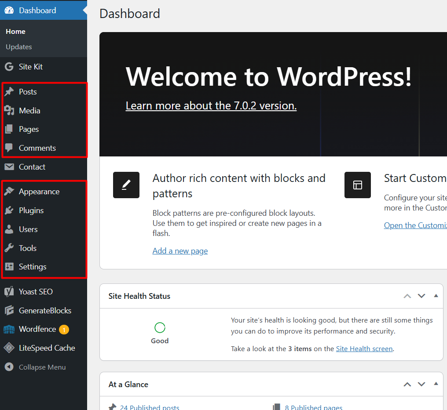Click the Appearance paintbrush icon
The height and width of the screenshot is (410, 447).
[9, 191]
